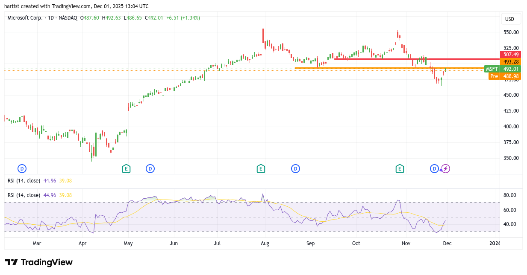Open the dividend marker in late August

coord(295,168)
